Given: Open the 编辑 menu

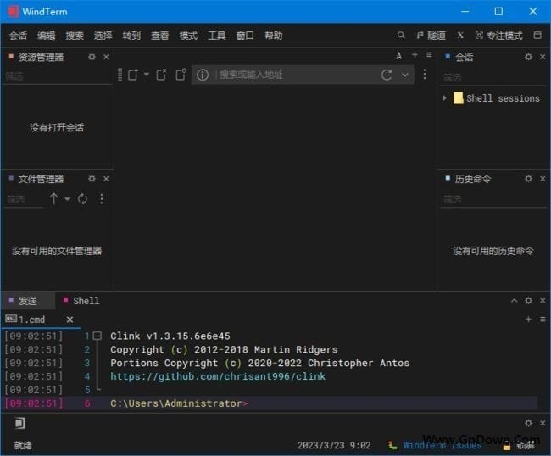Looking at the screenshot, I should 47,36.
